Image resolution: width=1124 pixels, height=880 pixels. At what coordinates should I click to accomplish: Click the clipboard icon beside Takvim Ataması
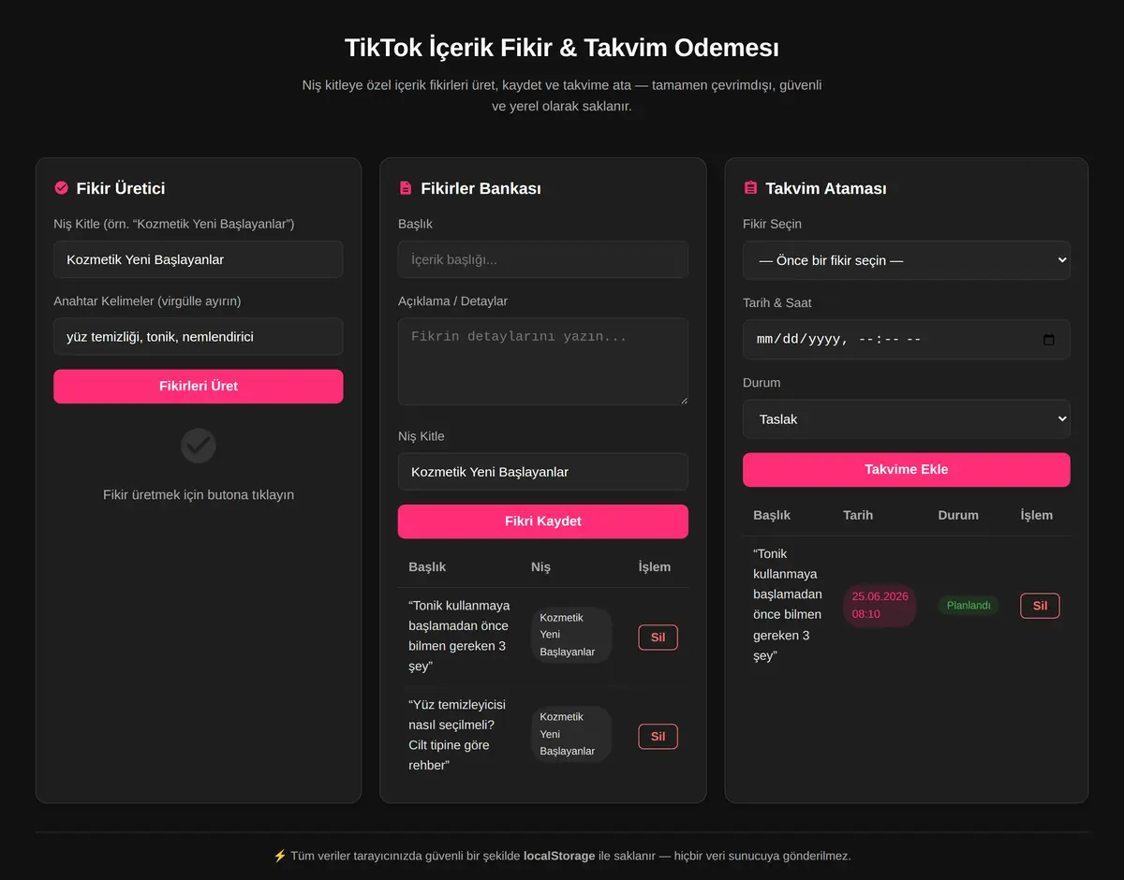point(750,188)
